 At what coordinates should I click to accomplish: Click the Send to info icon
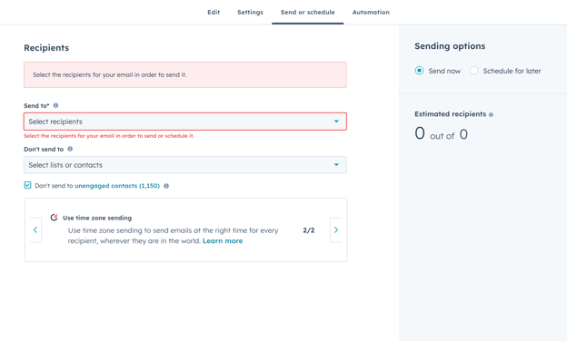tap(55, 105)
